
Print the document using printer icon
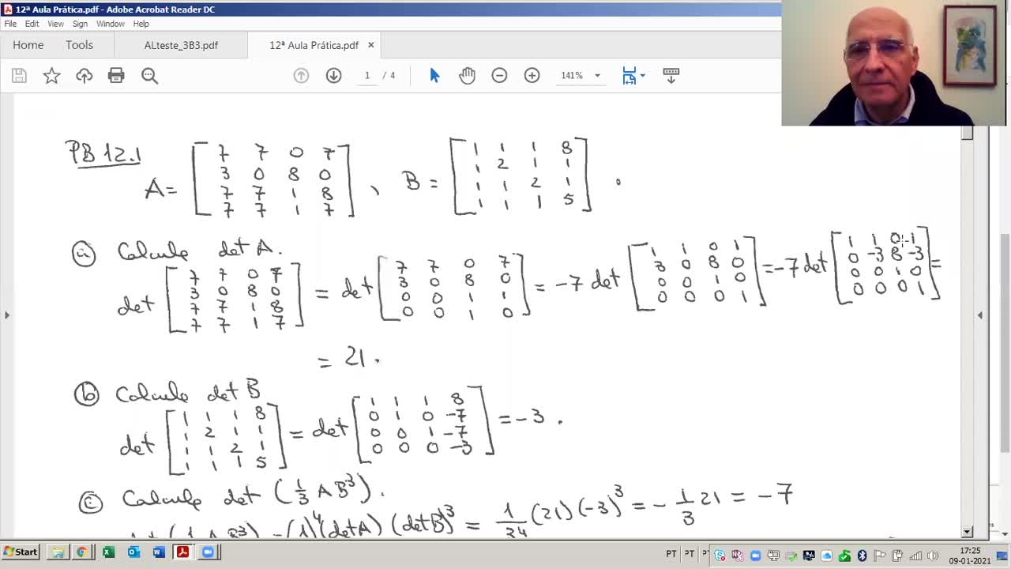click(116, 76)
